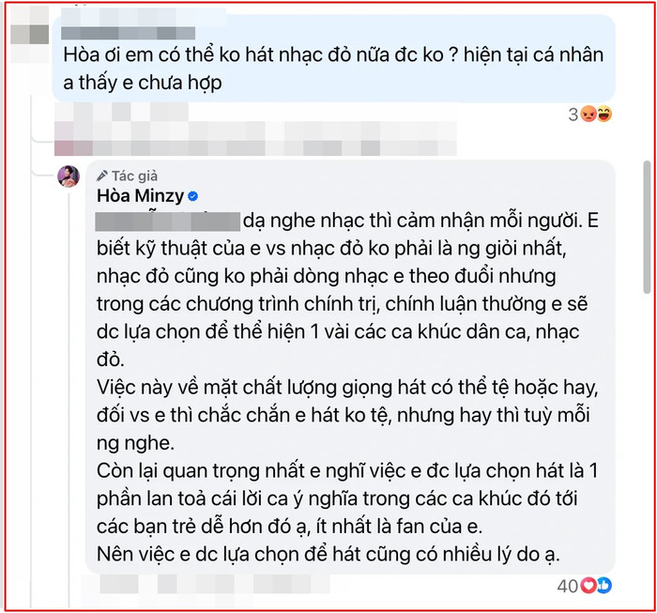
Task: Click the reply text line "dạ nghe nhạc"
Action: pos(420,221)
